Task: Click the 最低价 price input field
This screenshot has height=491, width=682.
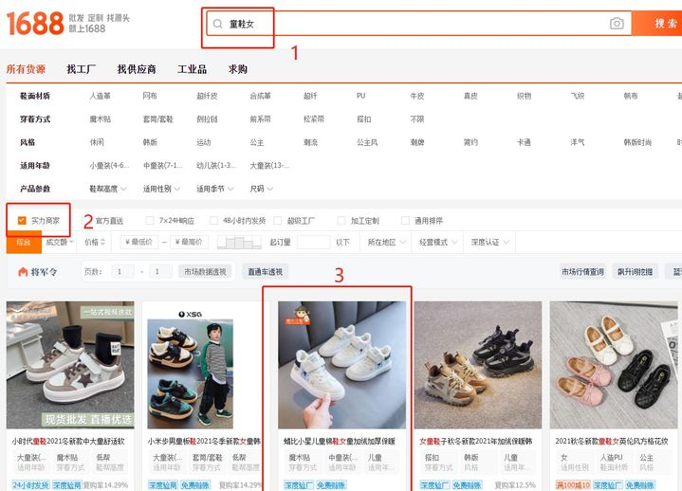Action: (x=138, y=243)
